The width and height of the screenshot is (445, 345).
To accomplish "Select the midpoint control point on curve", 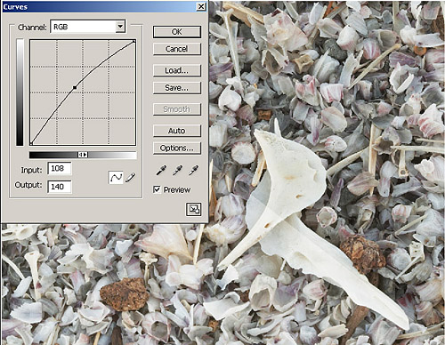I will tap(75, 87).
